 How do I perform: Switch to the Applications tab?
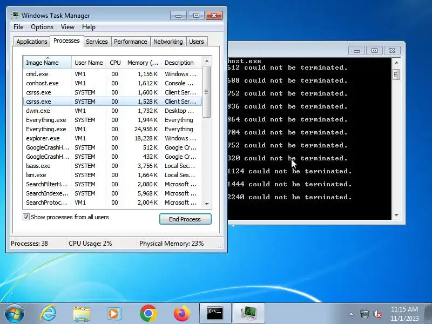[32, 42]
